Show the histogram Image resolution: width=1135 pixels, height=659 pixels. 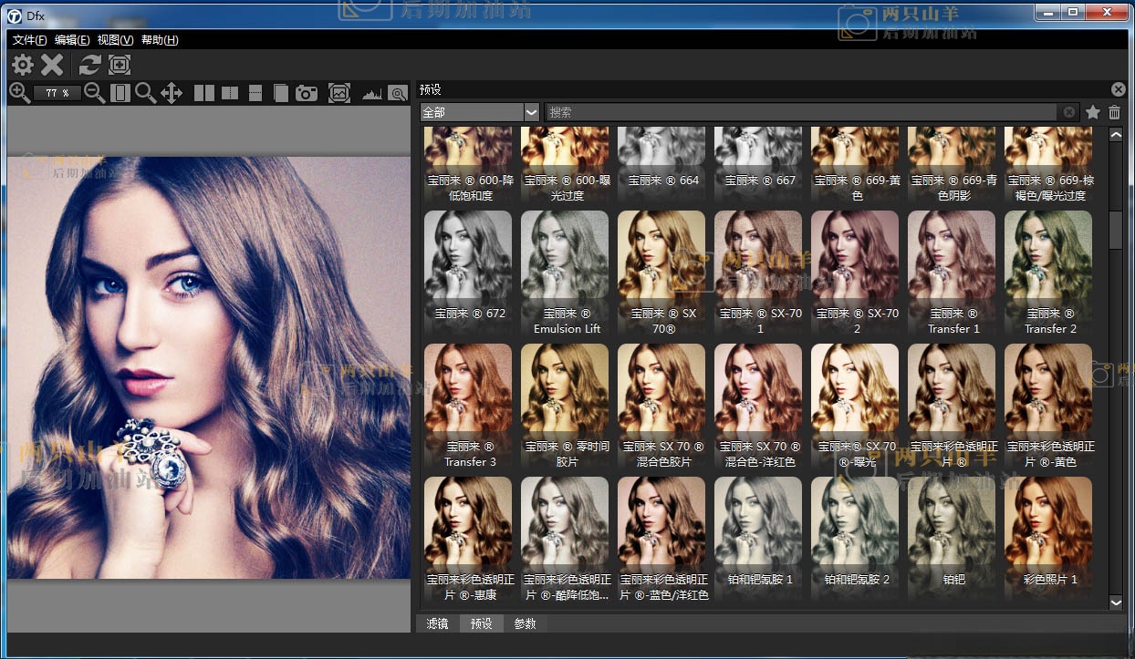tap(371, 92)
